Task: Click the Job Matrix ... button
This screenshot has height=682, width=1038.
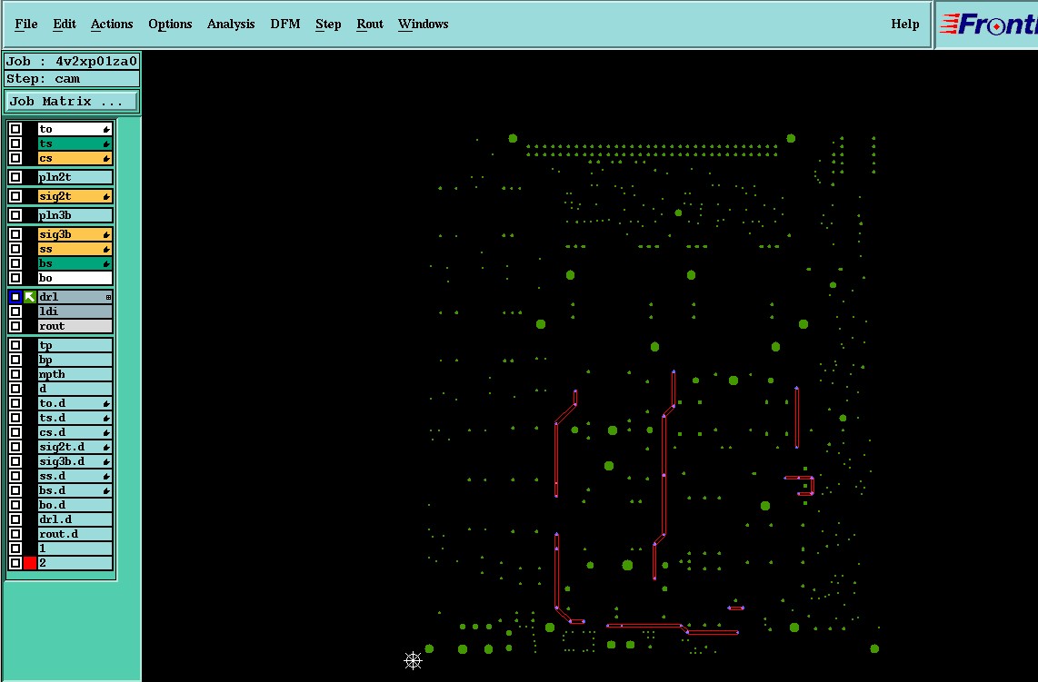Action: [72, 101]
